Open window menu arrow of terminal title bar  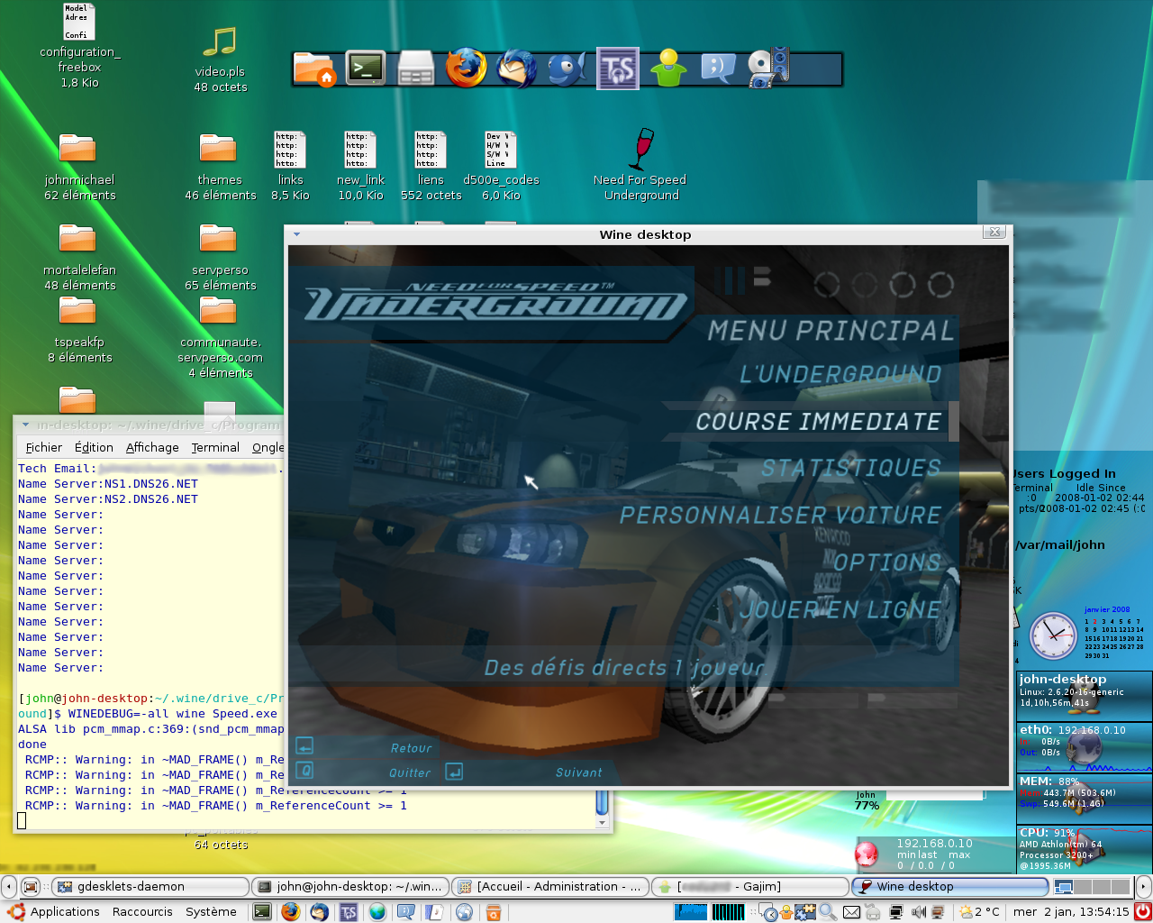[25, 425]
